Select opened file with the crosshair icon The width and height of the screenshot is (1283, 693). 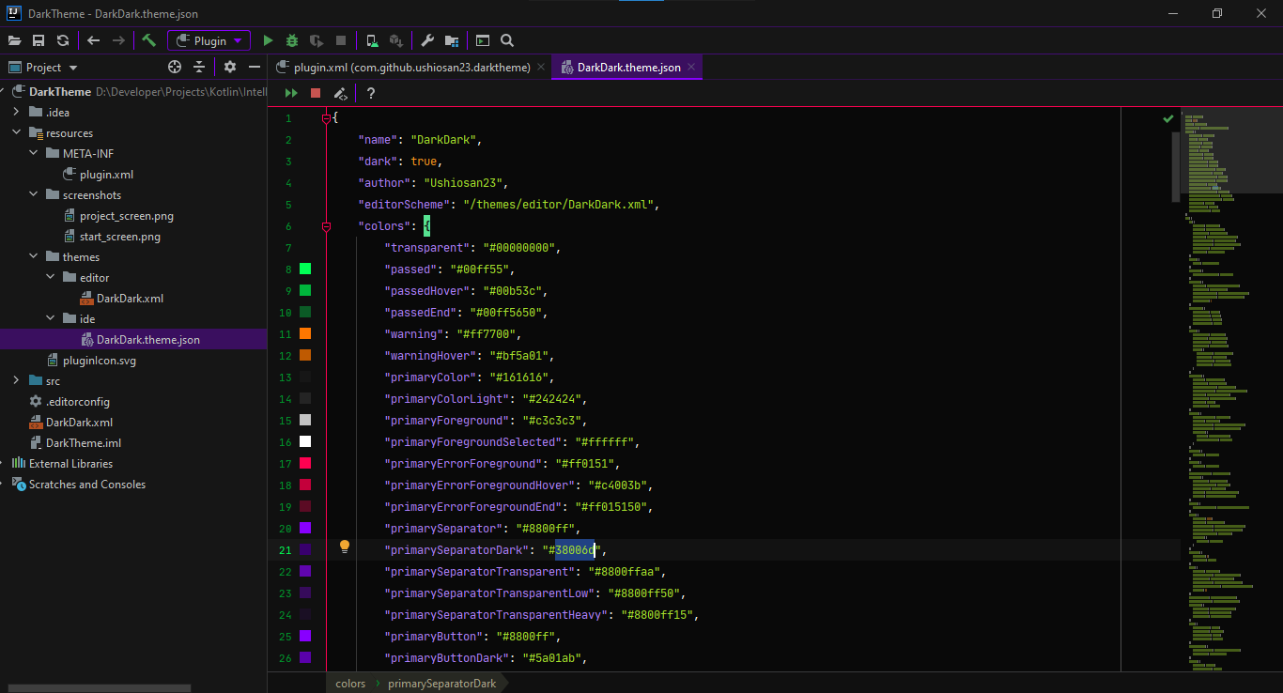(175, 67)
